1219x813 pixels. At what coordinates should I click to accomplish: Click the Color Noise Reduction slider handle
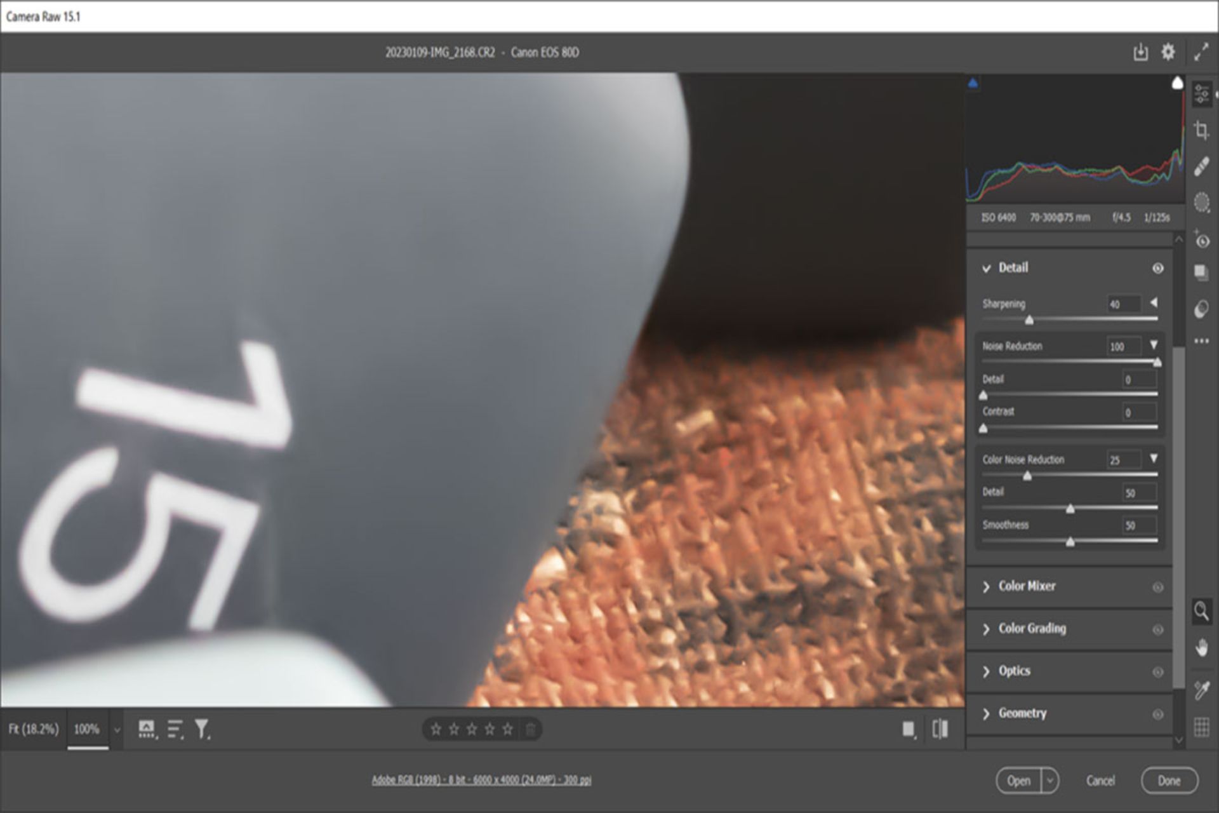(1027, 475)
